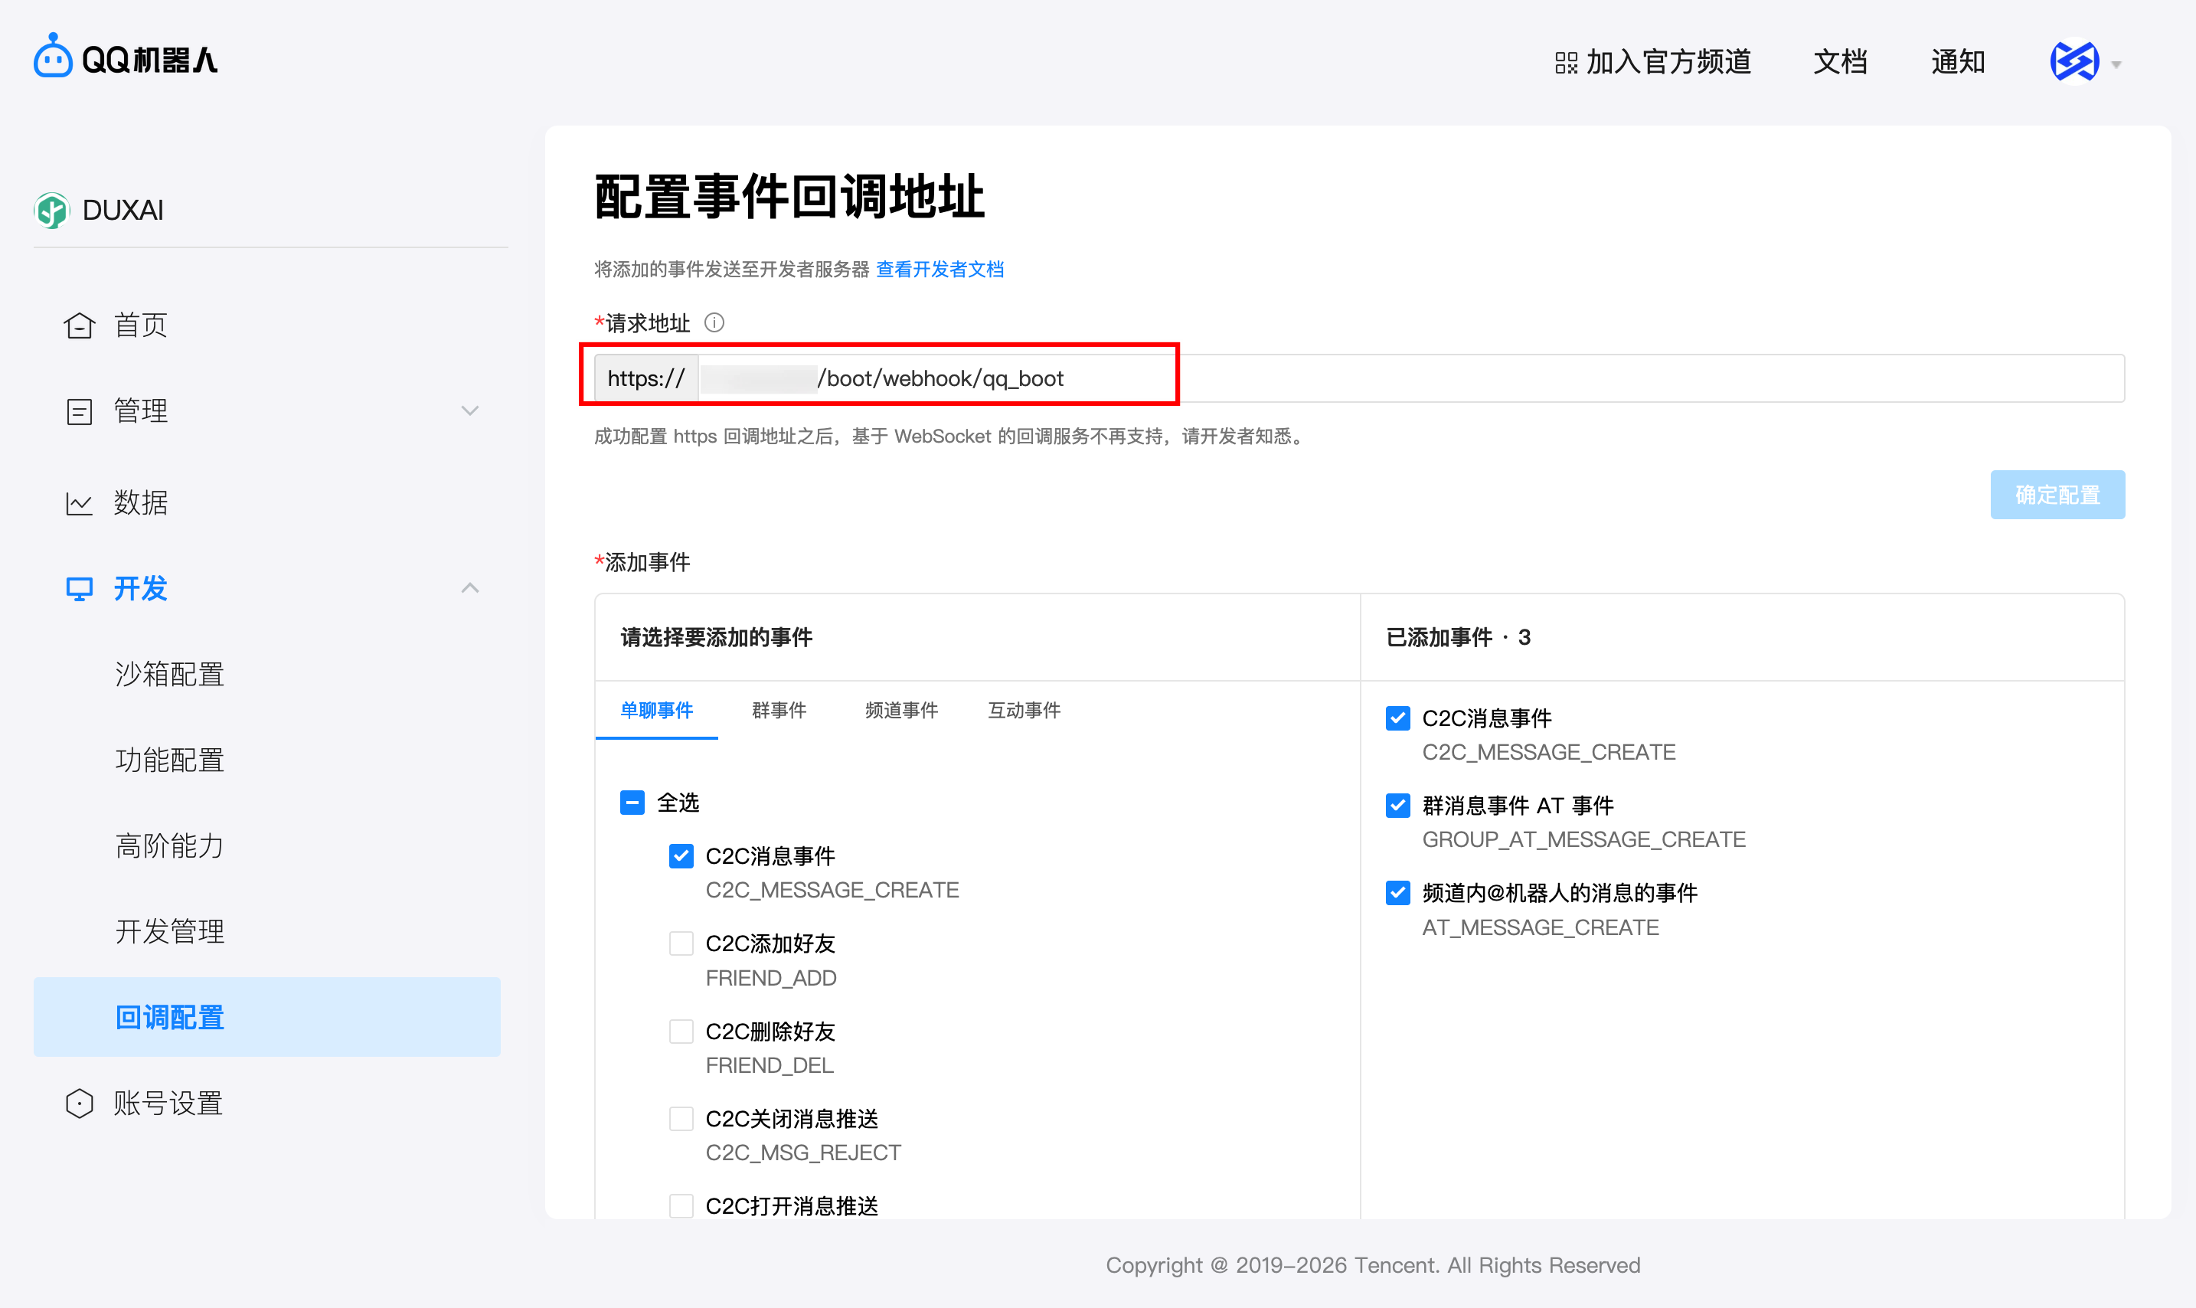The height and width of the screenshot is (1308, 2196).
Task: Toggle the 全选 select-all checkbox
Action: click(632, 802)
